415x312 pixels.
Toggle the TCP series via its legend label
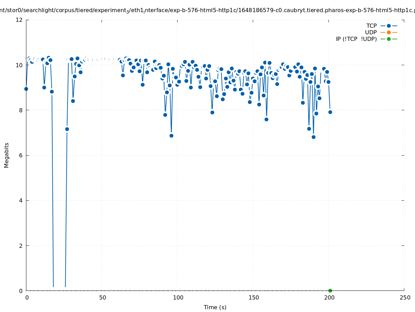(371, 26)
